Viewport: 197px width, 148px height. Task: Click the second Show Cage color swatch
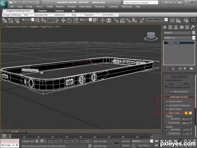pos(190,113)
